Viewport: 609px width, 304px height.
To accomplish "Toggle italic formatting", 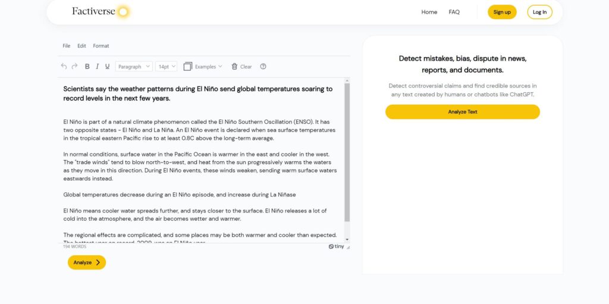I will (x=98, y=67).
